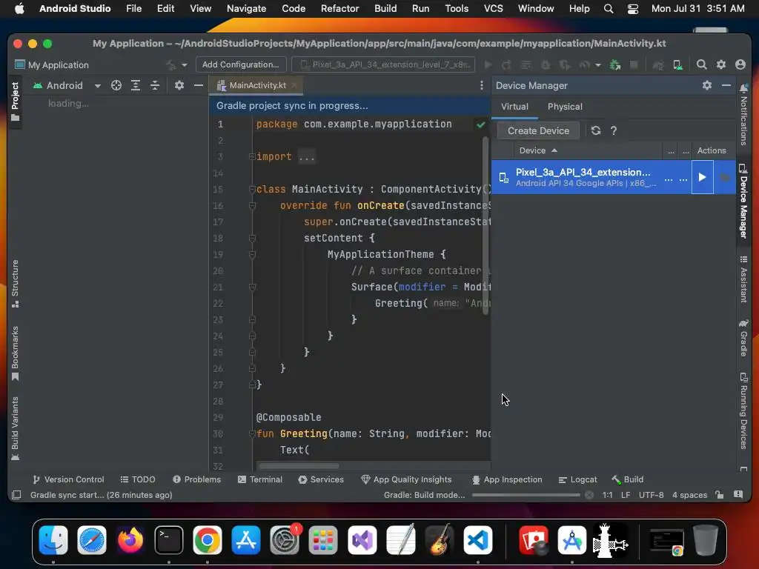The width and height of the screenshot is (759, 569).
Task: Close the MainActivity.kt tab
Action: pos(294,85)
